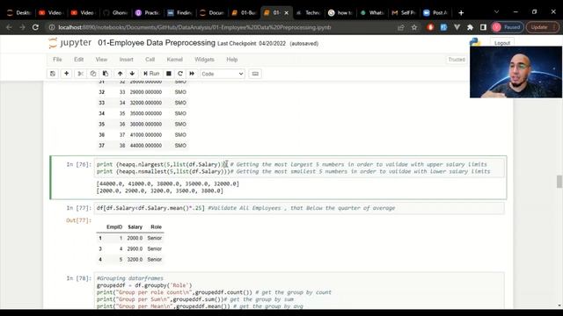Restart the kernel circular arrow icon

pos(180,74)
